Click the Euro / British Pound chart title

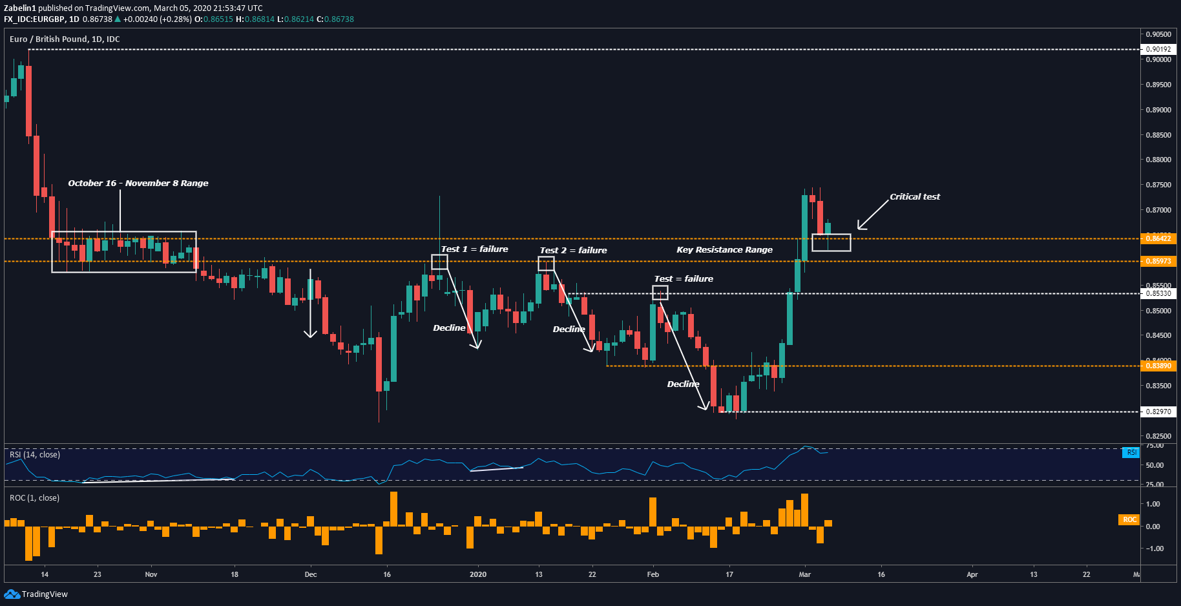(x=65, y=39)
